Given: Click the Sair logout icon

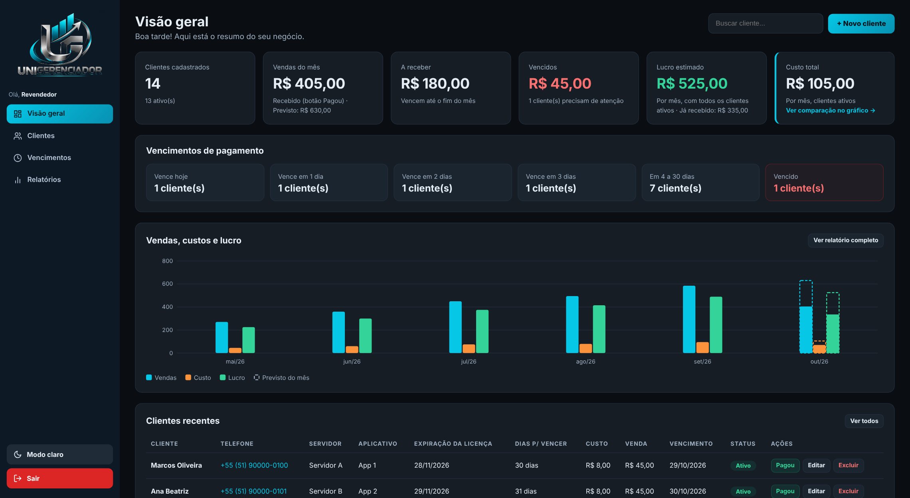Looking at the screenshot, I should [18, 478].
